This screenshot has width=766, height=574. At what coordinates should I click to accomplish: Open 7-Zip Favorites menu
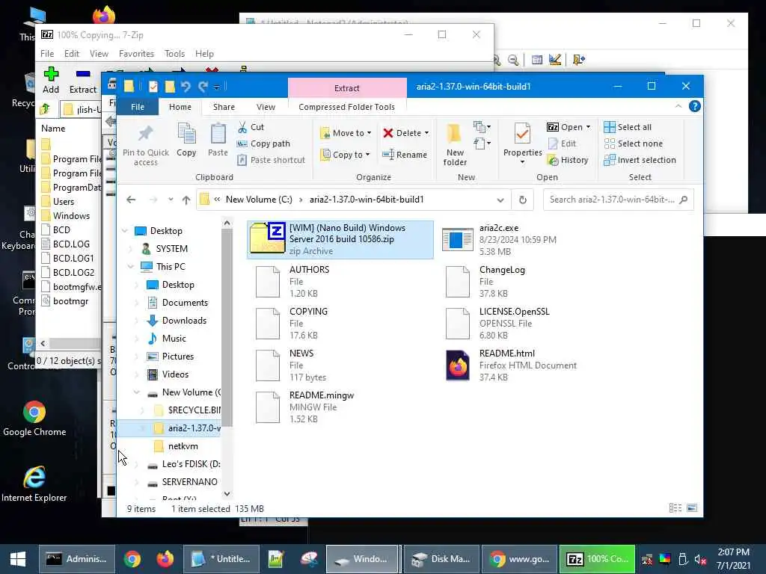(136, 54)
